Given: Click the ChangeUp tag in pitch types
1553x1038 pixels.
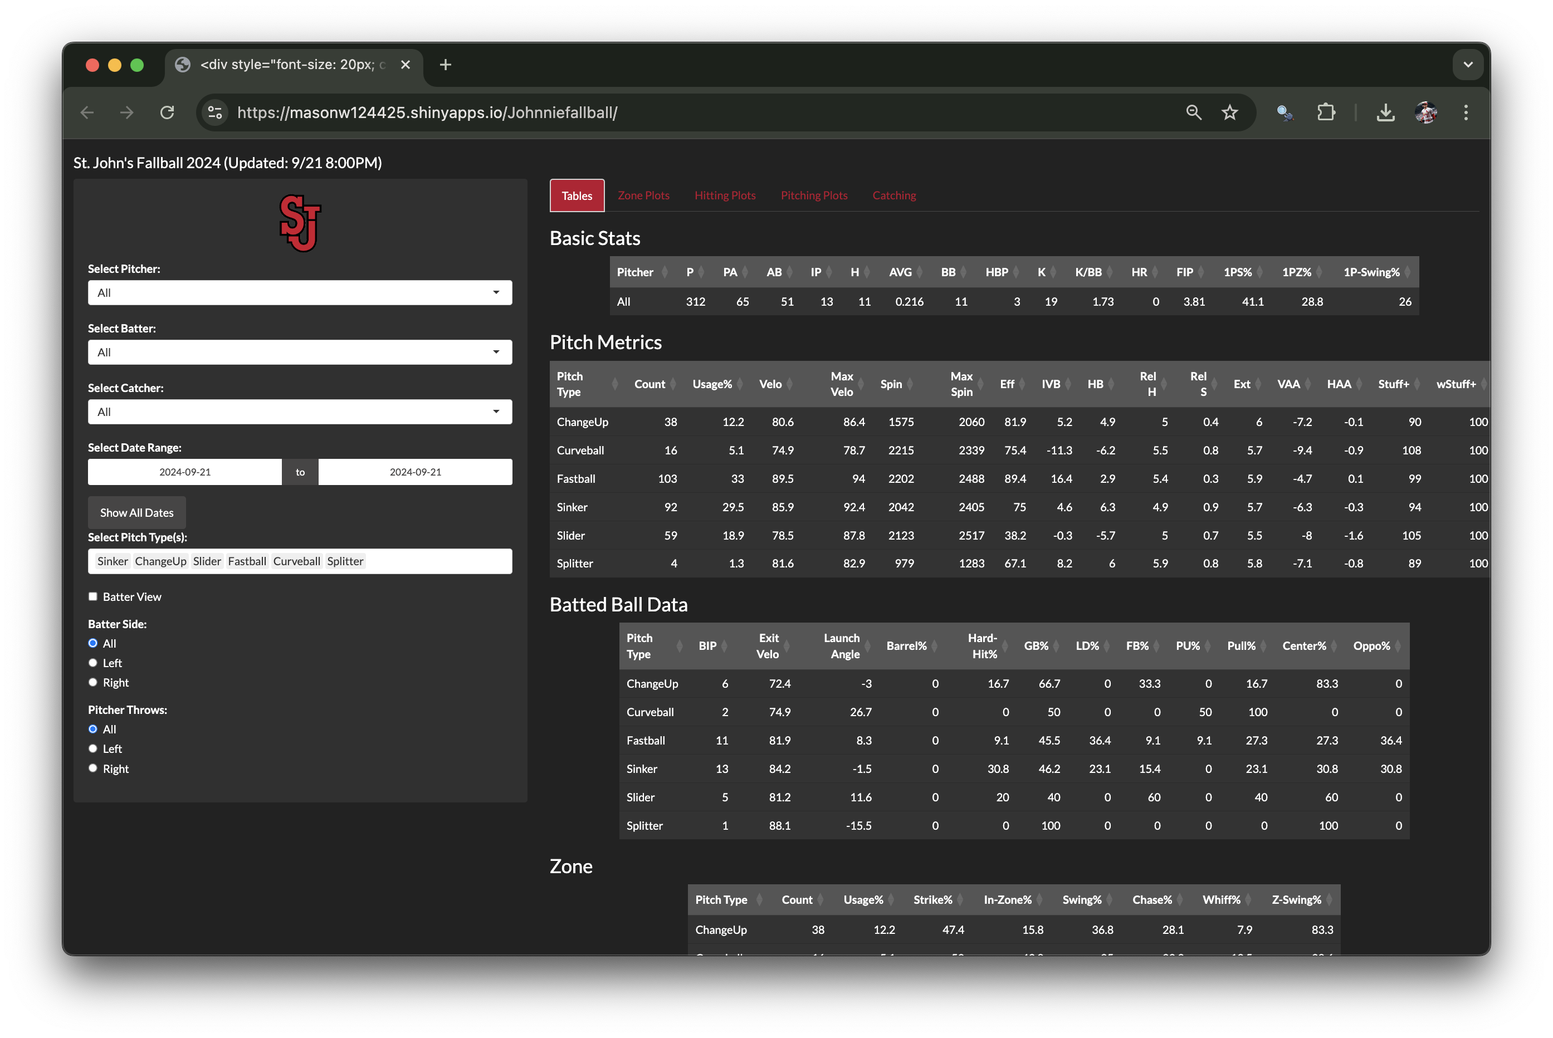Looking at the screenshot, I should 161,561.
